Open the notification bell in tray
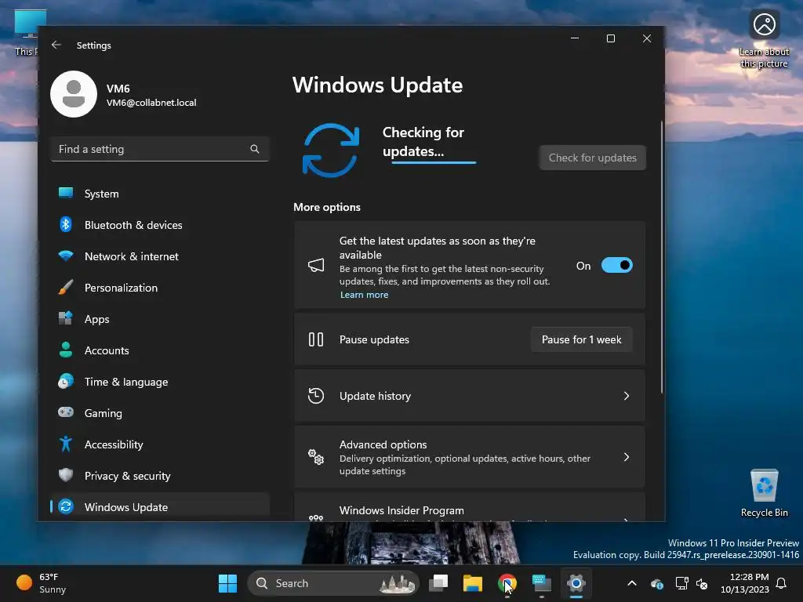Screen dimensions: 803x602 (782, 583)
